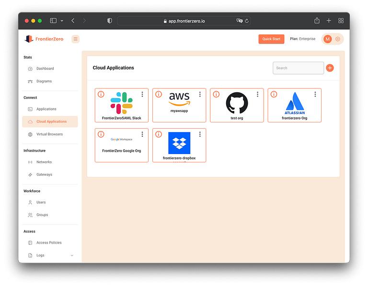Go to Dashboard in sidebar

[45, 69]
